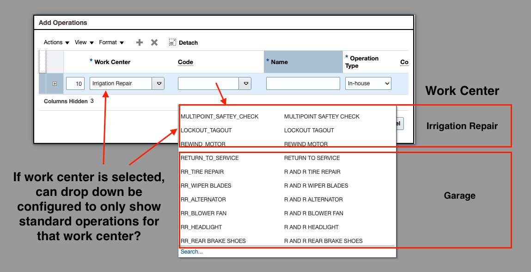Screen dimensions: 531x272
Task: Open the Work Center dropdown arrow
Action: 158,83
